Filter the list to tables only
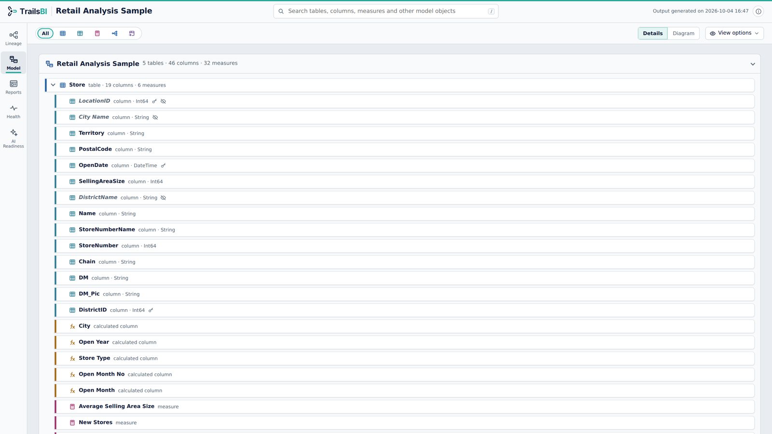The height and width of the screenshot is (434, 772). (63, 33)
